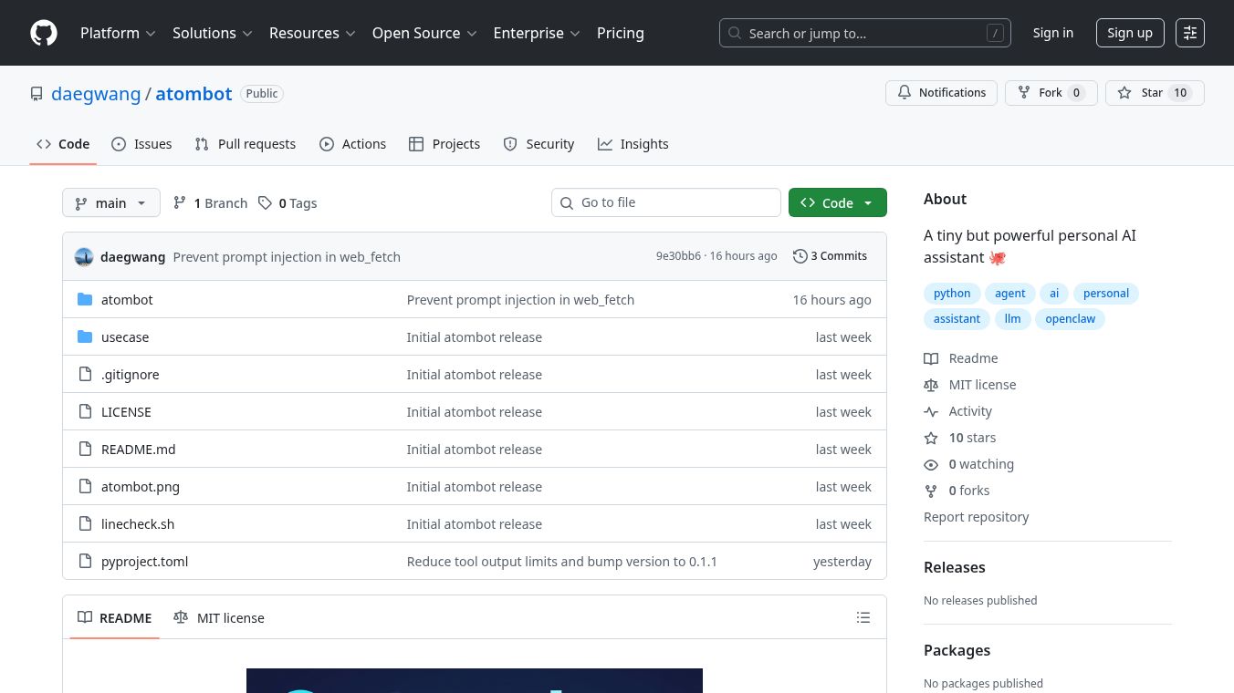Viewport: 1234px width, 693px height.
Task: Open the 3 Commits history
Action: click(x=830, y=256)
